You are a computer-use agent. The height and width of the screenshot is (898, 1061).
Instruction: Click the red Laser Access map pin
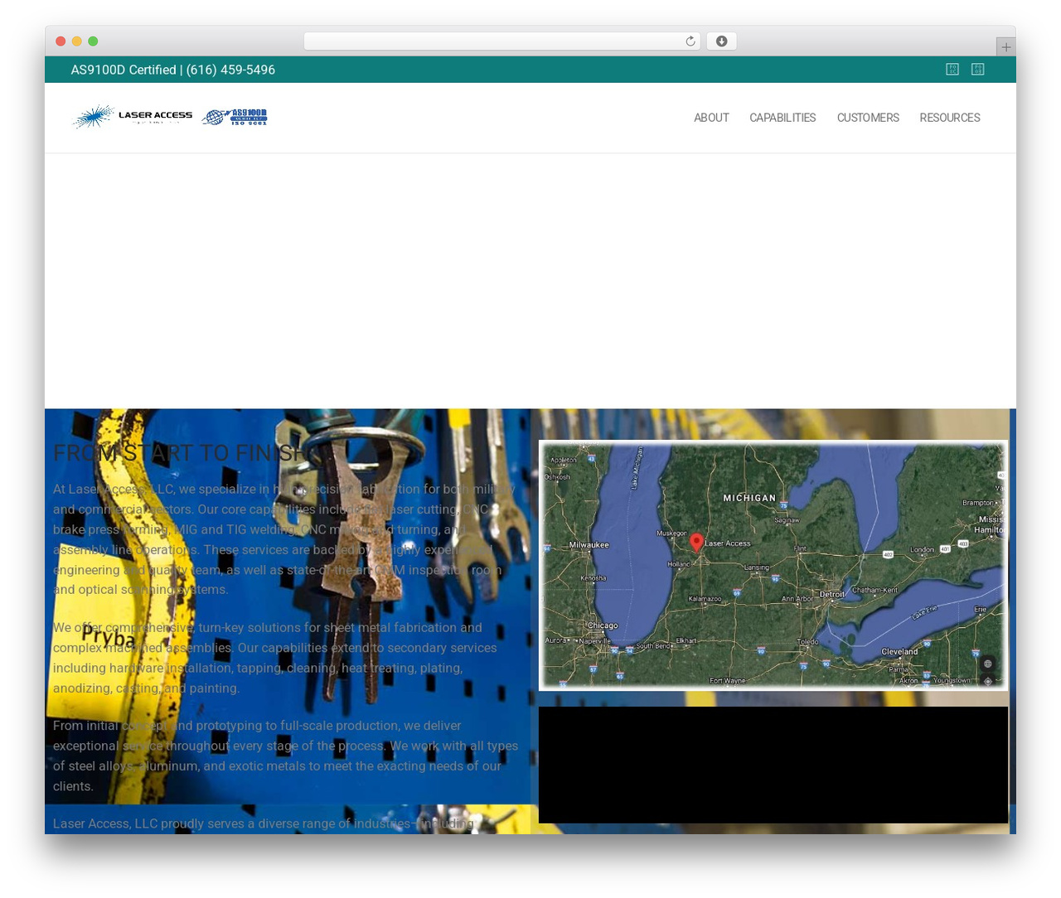pos(696,542)
